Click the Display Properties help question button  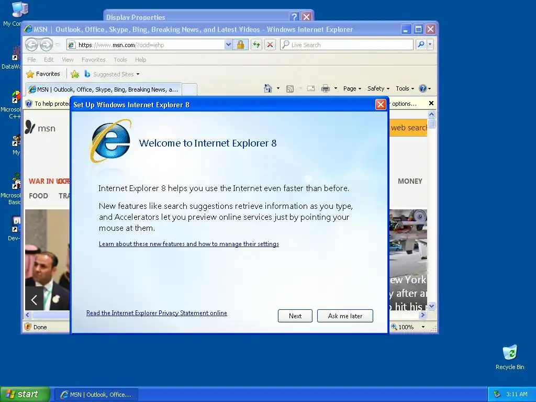pyautogui.click(x=294, y=16)
